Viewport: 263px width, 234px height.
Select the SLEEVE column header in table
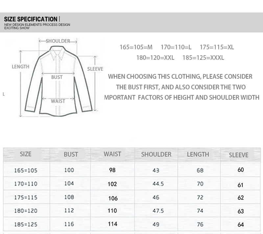(239, 155)
